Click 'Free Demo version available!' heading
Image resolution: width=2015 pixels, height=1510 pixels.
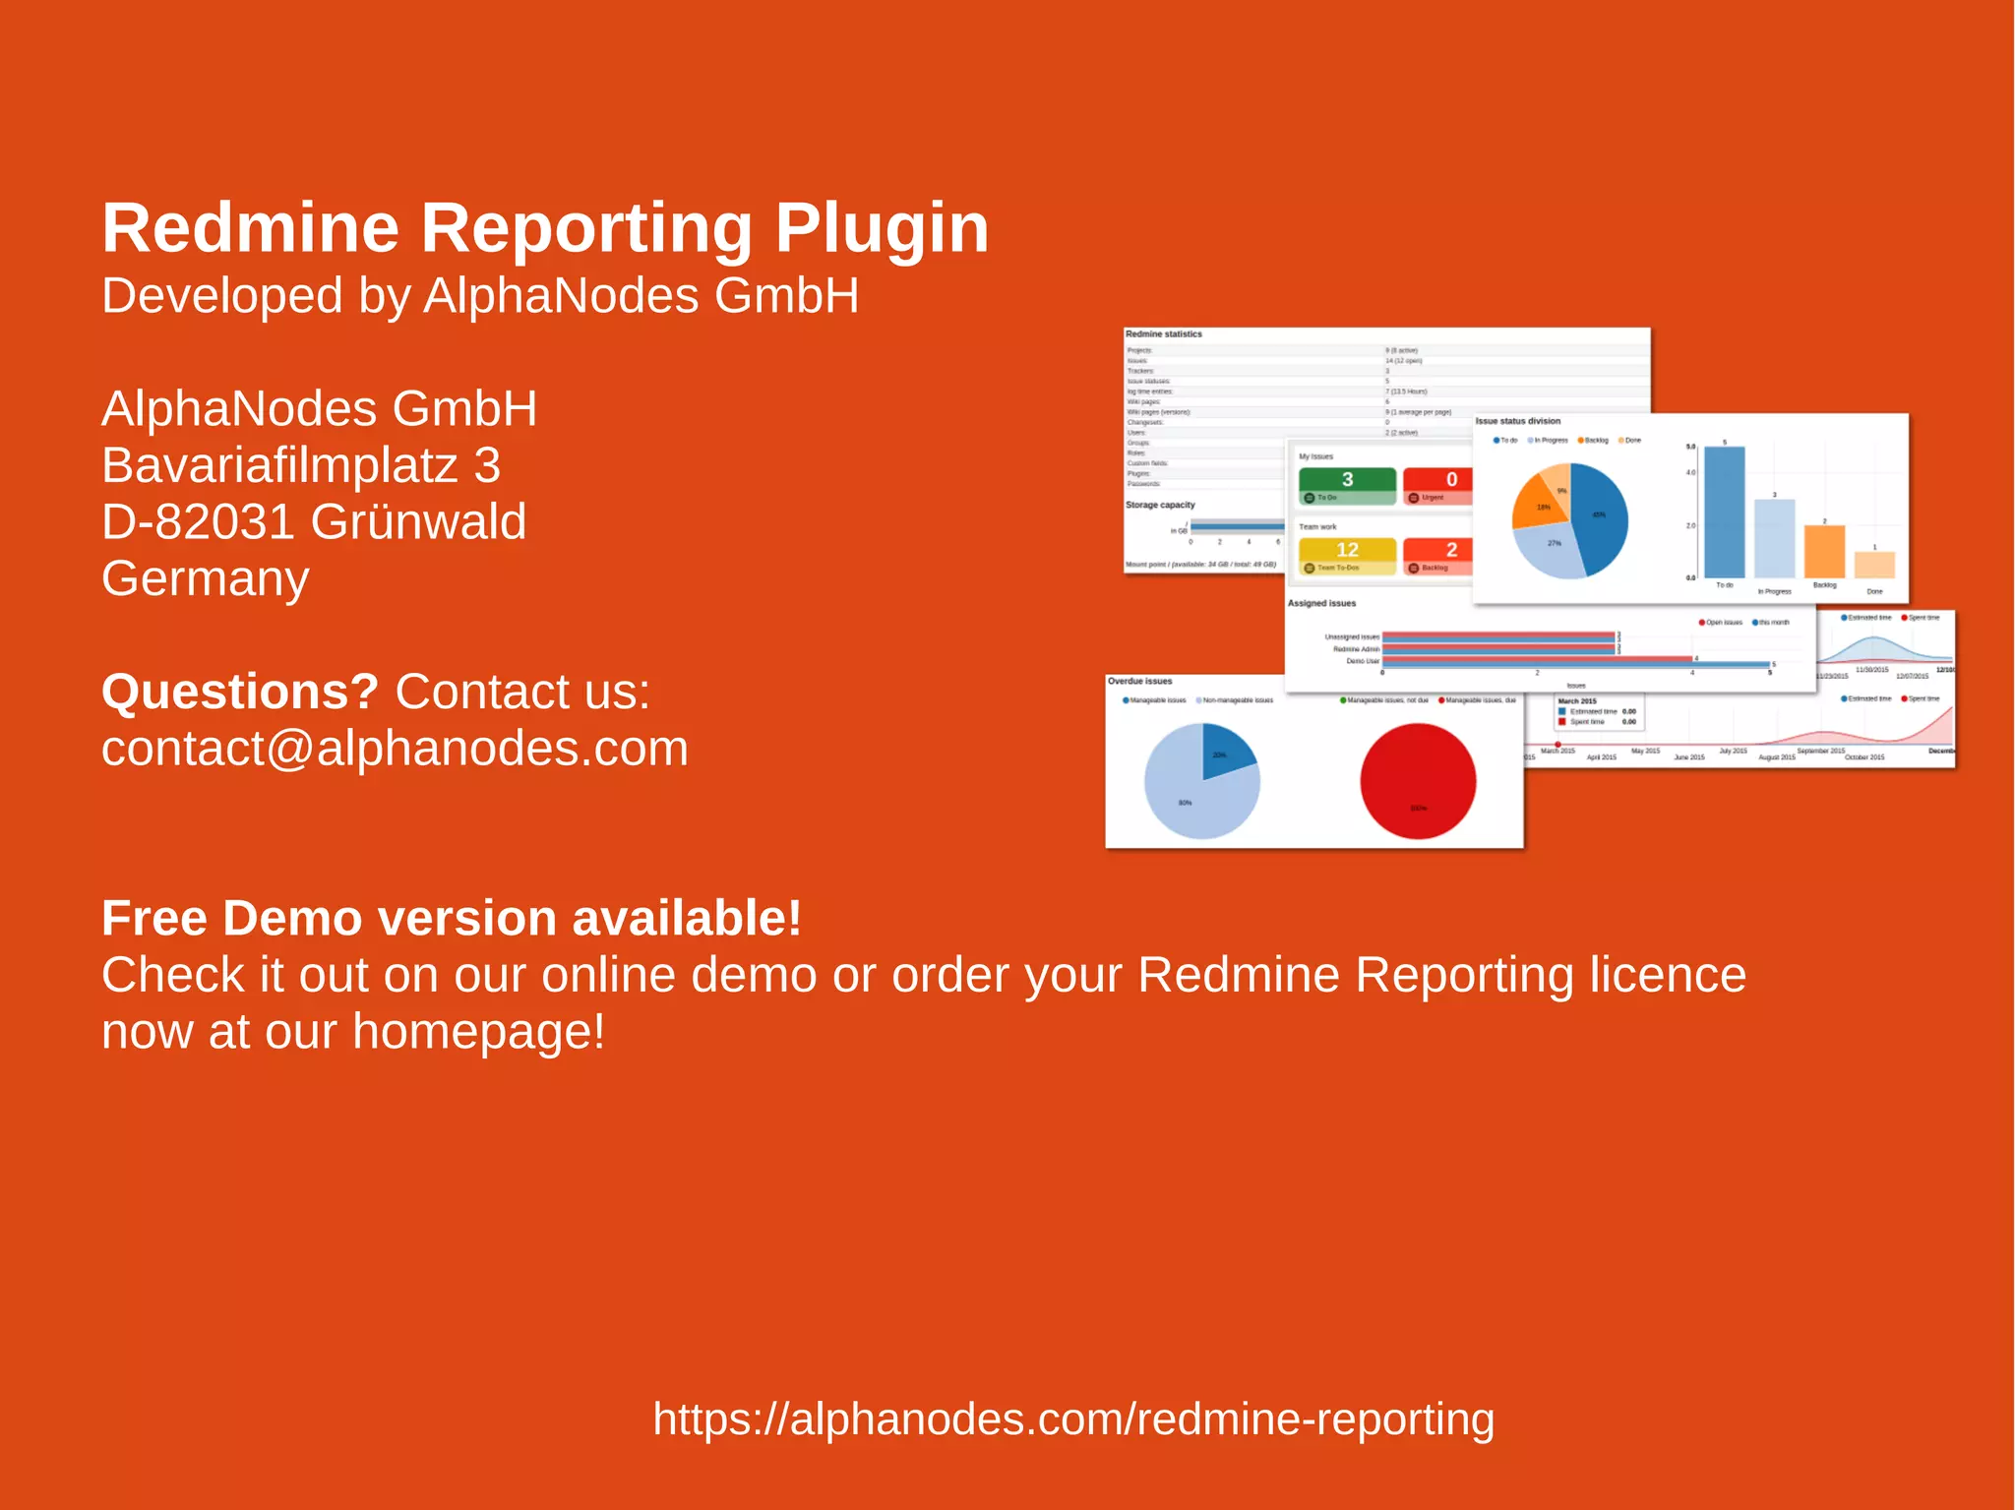tap(452, 919)
